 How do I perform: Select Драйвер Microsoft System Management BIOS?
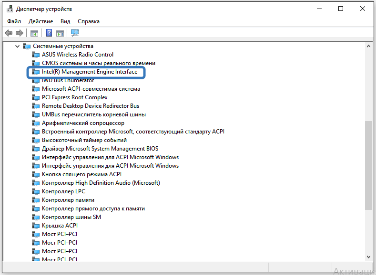click(x=100, y=149)
